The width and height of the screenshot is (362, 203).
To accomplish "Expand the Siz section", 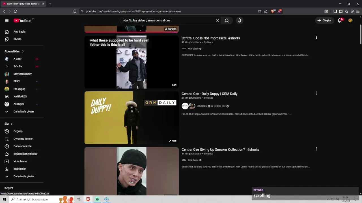I will (x=8, y=124).
